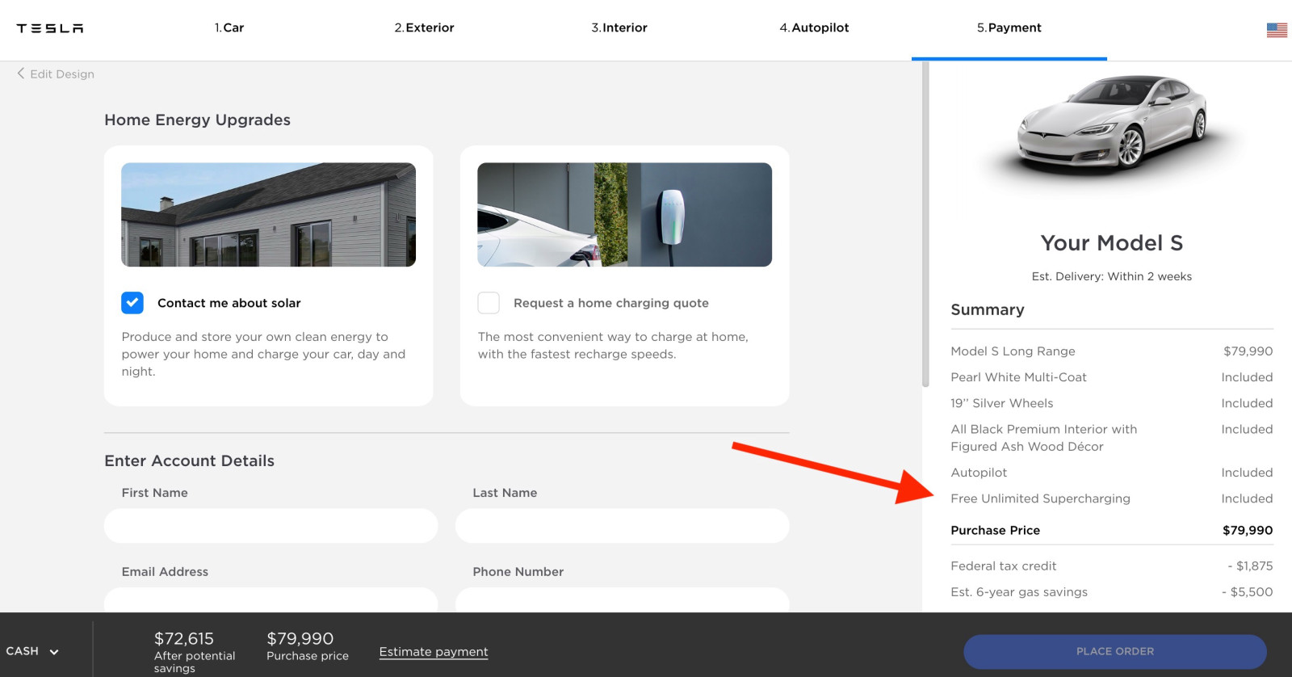Expand the CASH payment type dropdown

tap(32, 651)
